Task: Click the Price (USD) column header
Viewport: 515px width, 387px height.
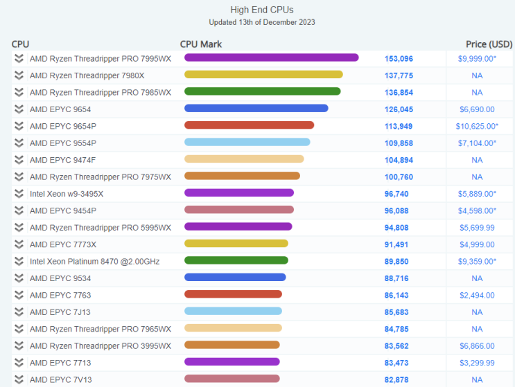Action: pyautogui.click(x=489, y=44)
